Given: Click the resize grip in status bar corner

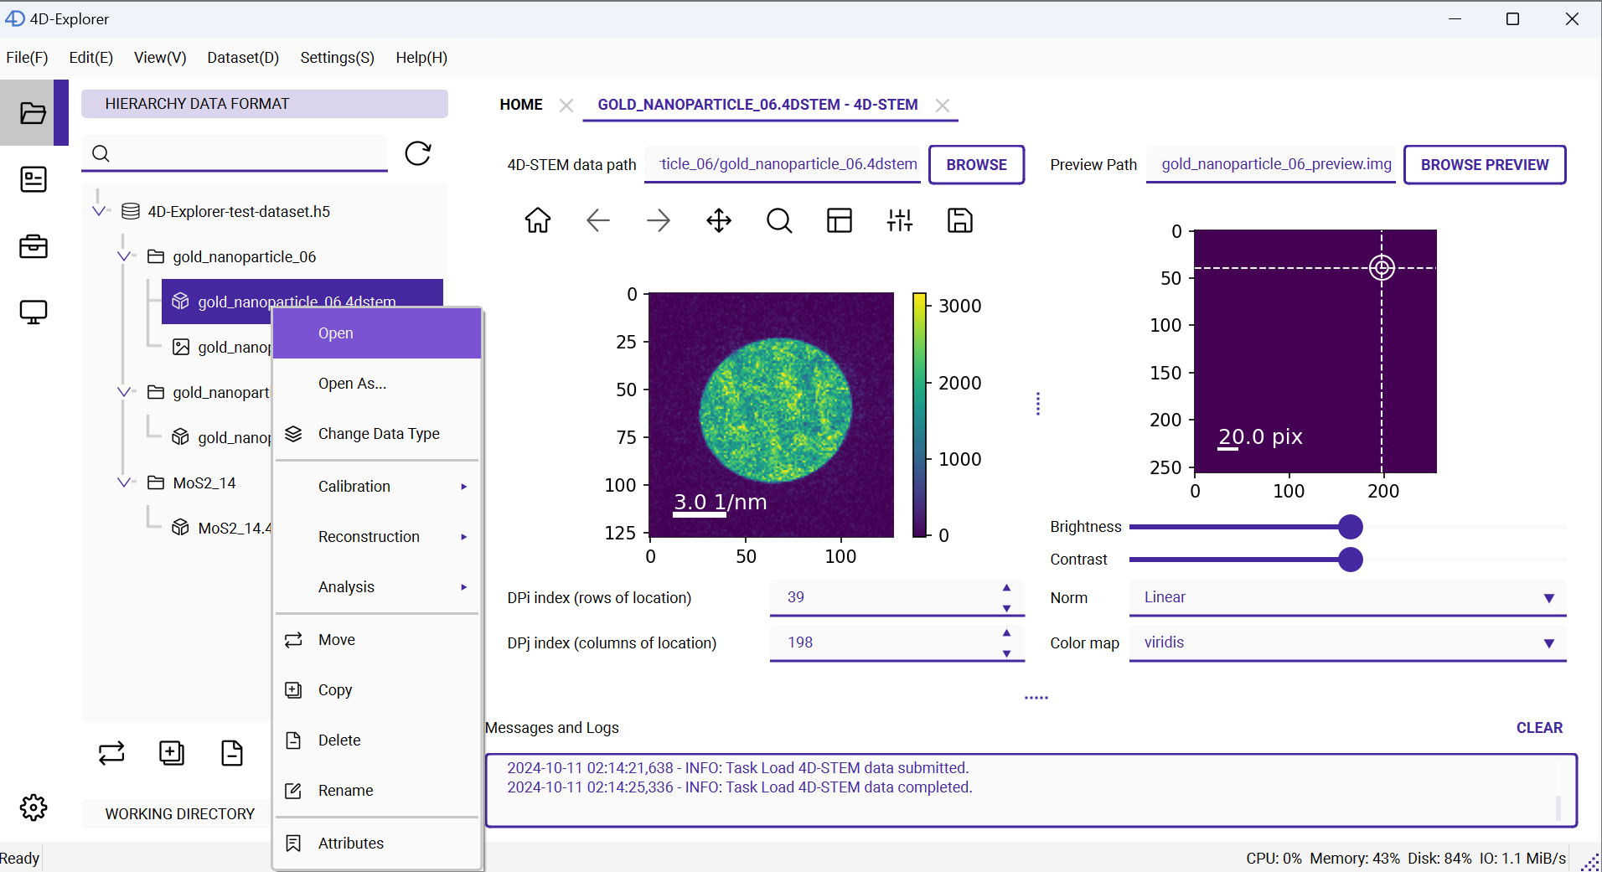Looking at the screenshot, I should pos(1589,862).
